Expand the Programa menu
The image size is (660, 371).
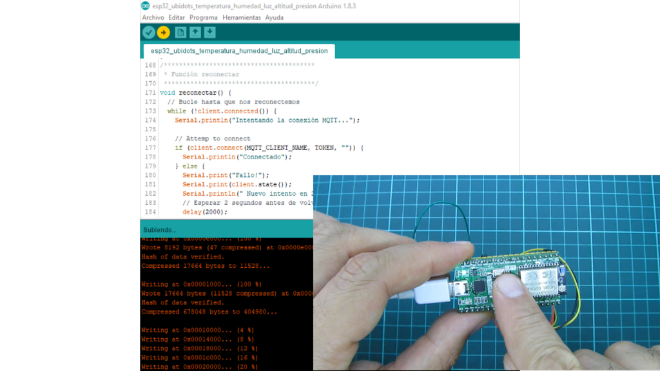204,17
